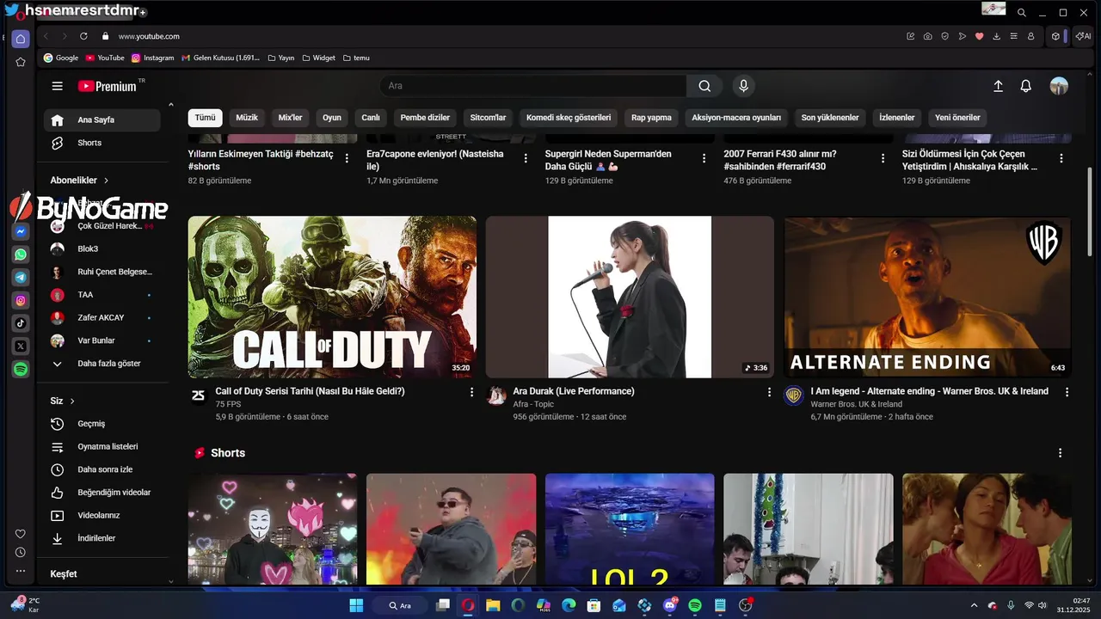Expand the Abonelikler section arrow

(106, 181)
